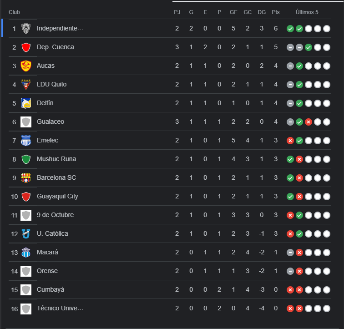
Task: Open the 9 de Octubre team link
Action: tap(55, 215)
